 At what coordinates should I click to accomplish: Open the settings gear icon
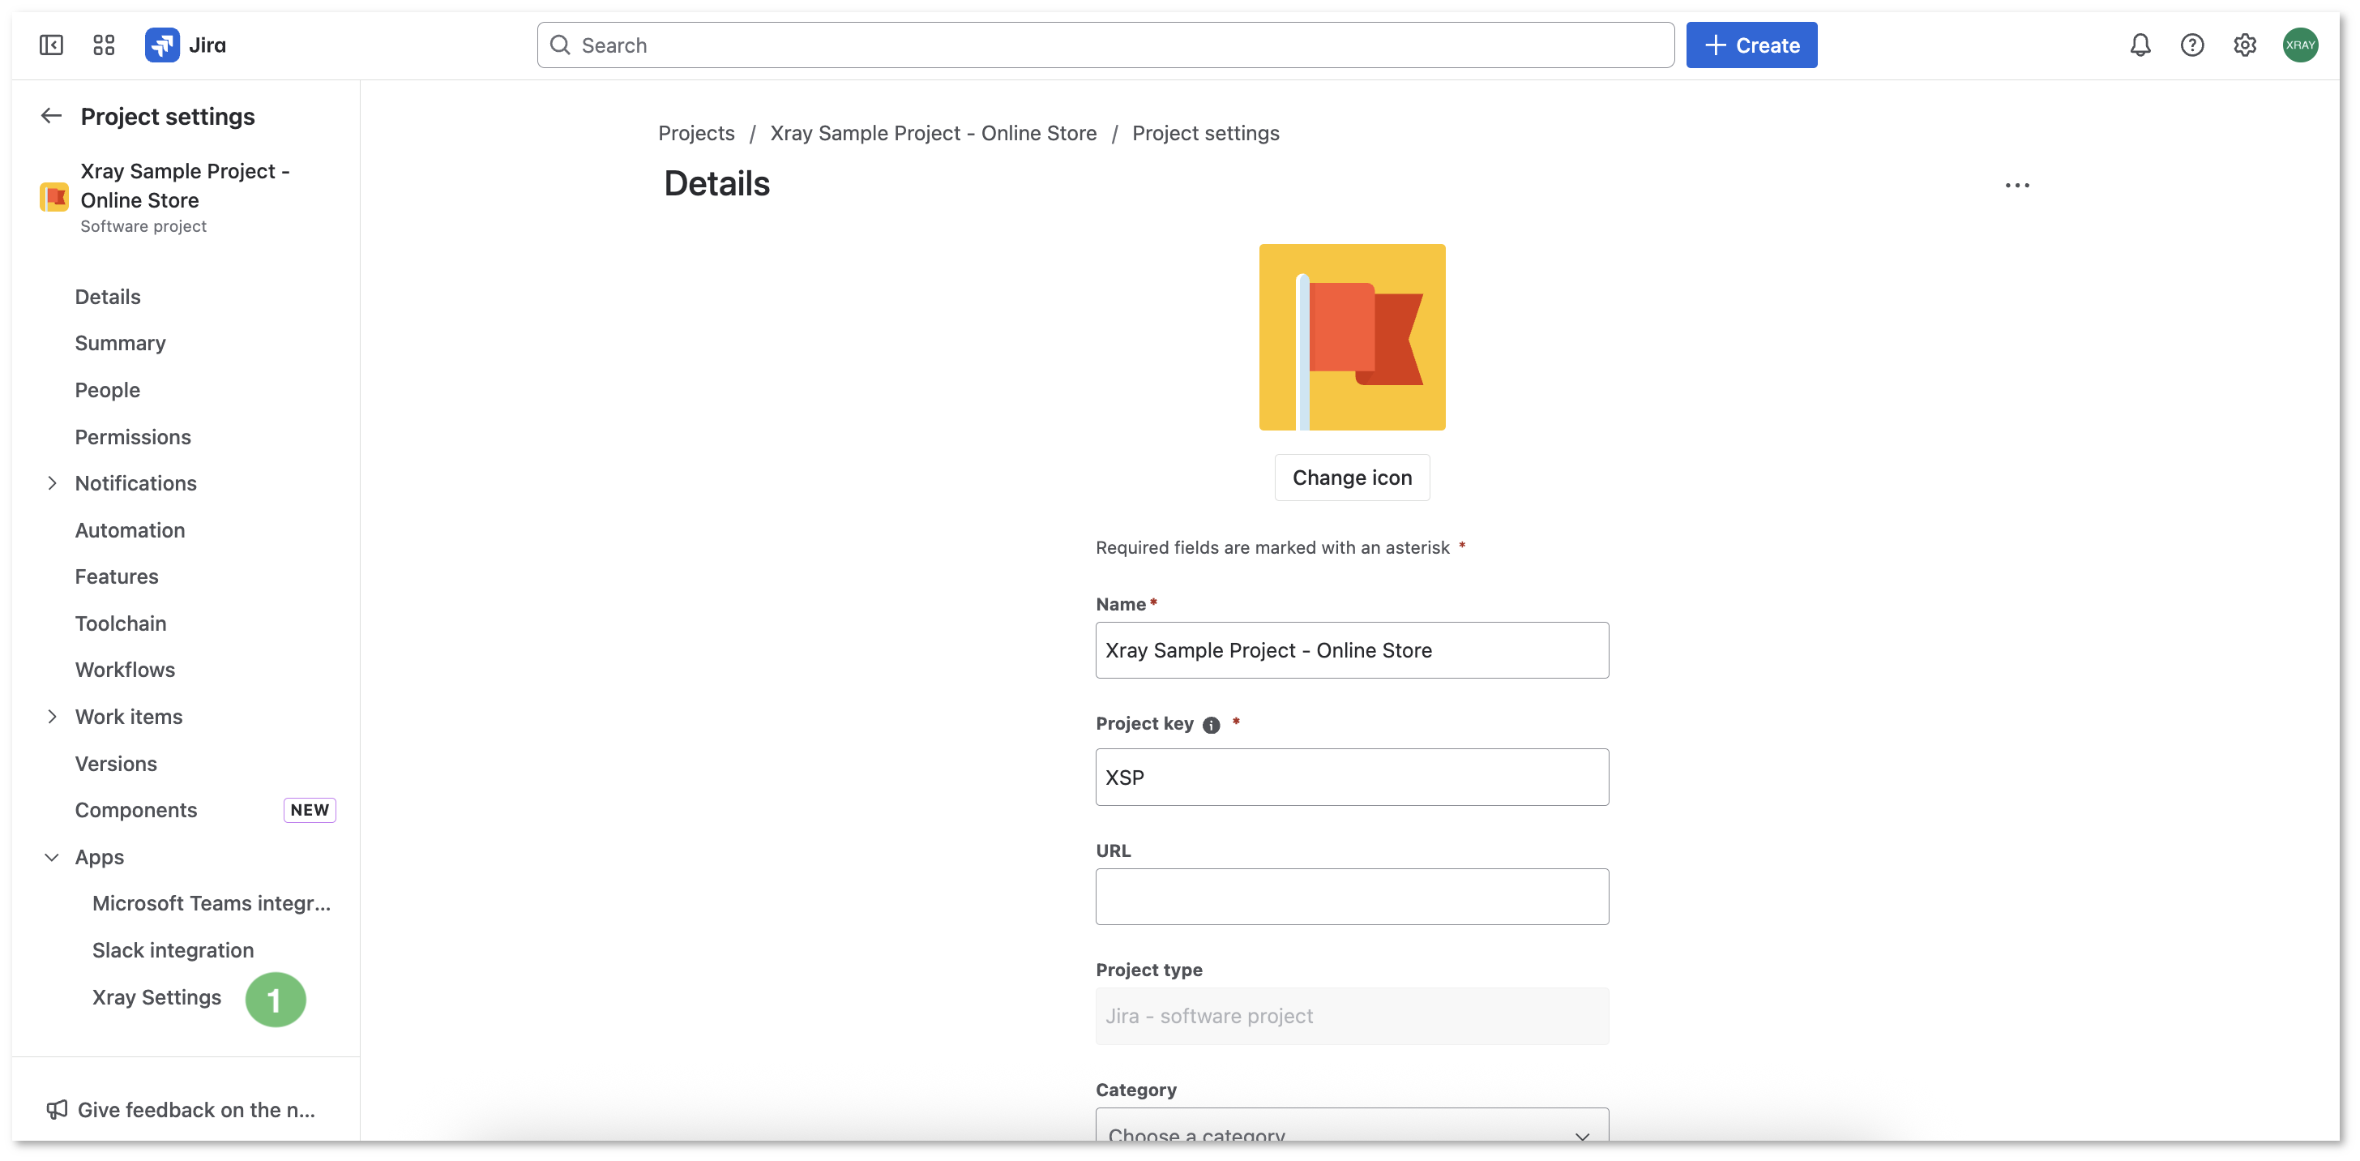[2243, 45]
